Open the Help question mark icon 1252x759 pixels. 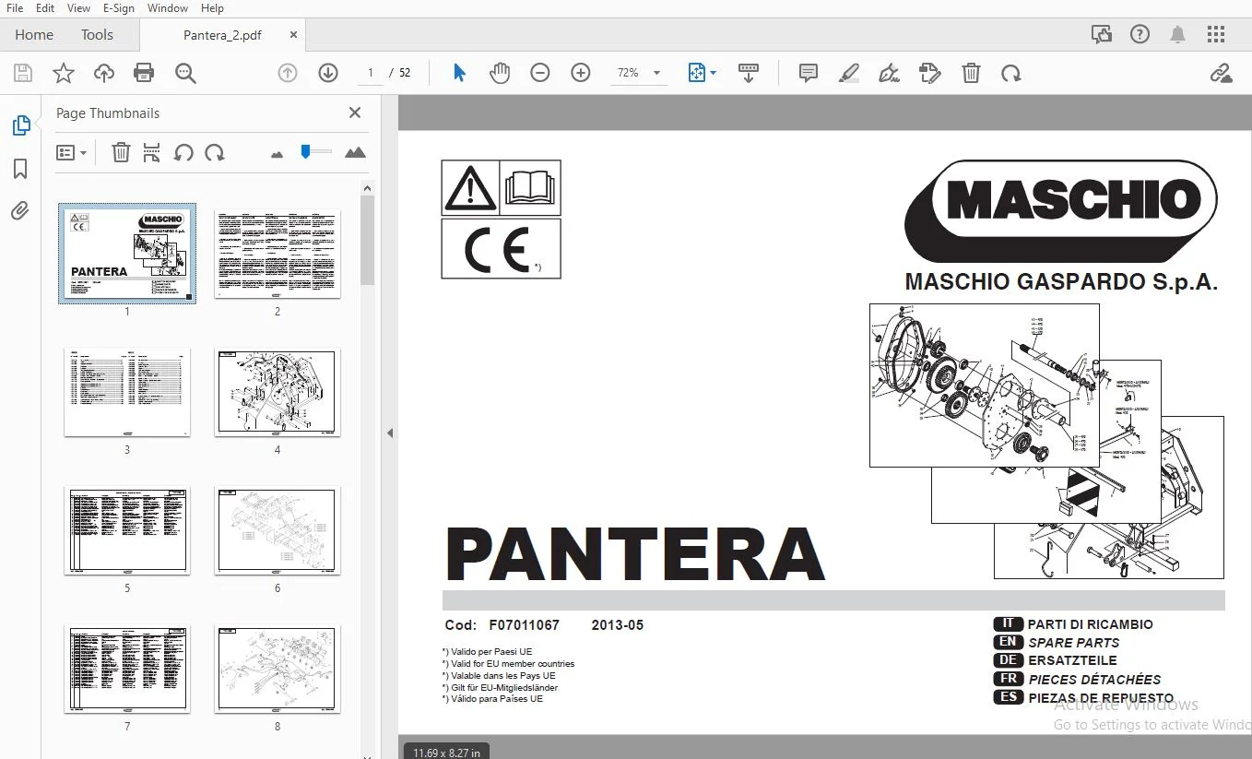[x=1140, y=35]
